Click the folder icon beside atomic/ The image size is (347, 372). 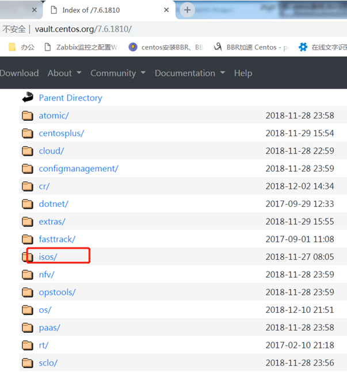[28, 116]
